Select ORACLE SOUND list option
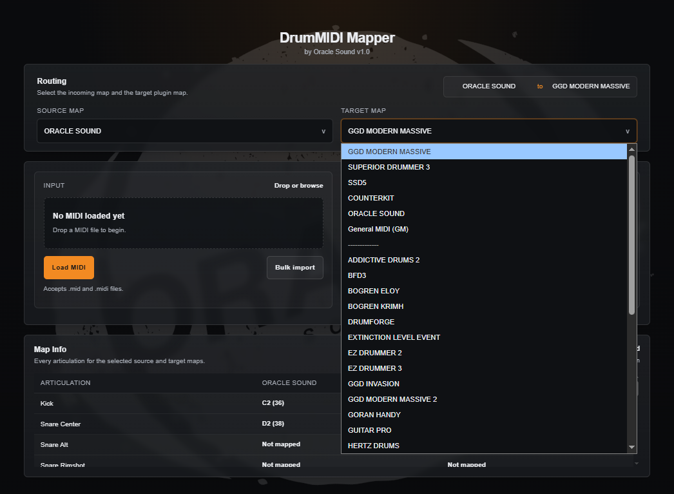The image size is (674, 494). [x=376, y=213]
